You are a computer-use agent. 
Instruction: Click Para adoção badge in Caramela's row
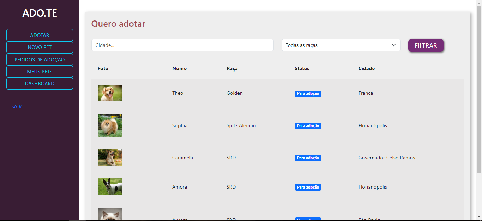coord(308,158)
